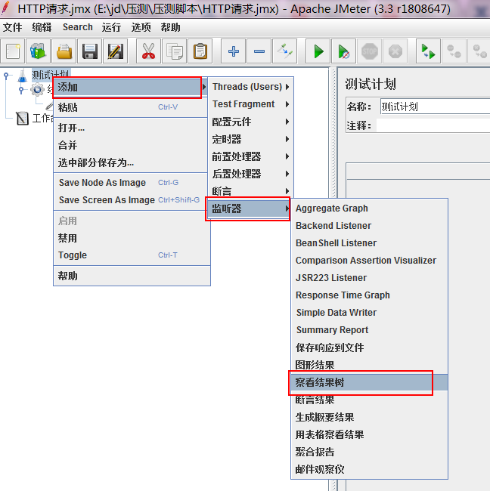Viewport: 490px width, 491px height.
Task: Choose 禁用 from context menu
Action: pos(132,238)
